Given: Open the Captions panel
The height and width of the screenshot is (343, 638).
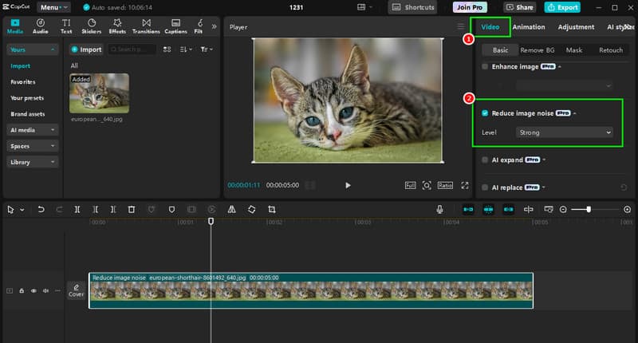Looking at the screenshot, I should click(x=175, y=26).
